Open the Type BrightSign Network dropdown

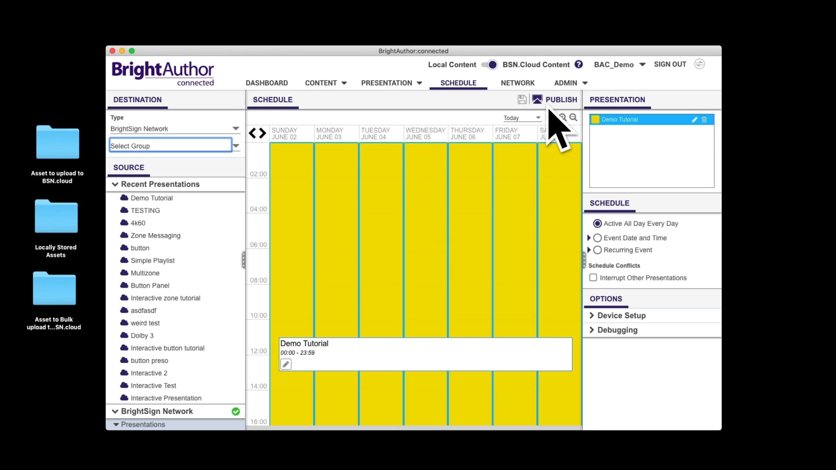(x=175, y=129)
